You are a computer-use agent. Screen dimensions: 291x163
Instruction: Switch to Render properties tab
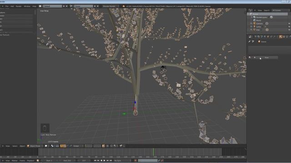[256, 37]
